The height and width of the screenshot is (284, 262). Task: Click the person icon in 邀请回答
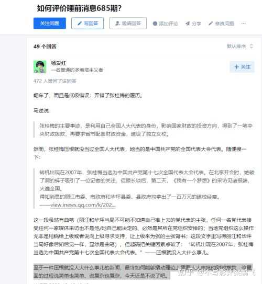point(117,24)
